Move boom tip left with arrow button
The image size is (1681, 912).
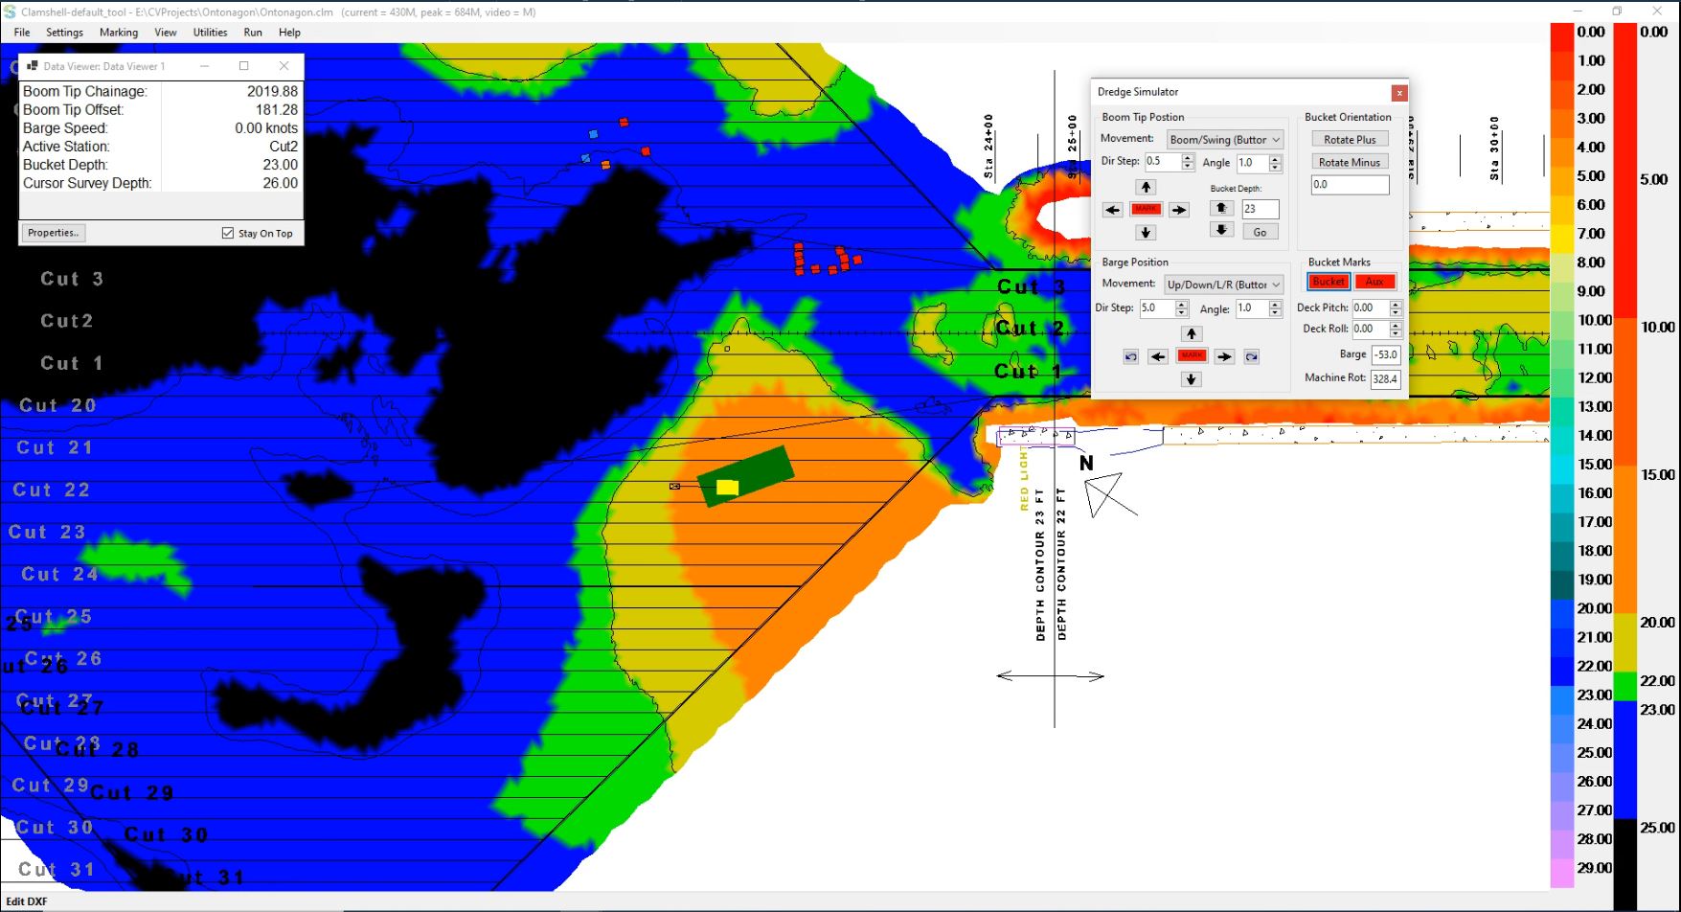click(1112, 210)
